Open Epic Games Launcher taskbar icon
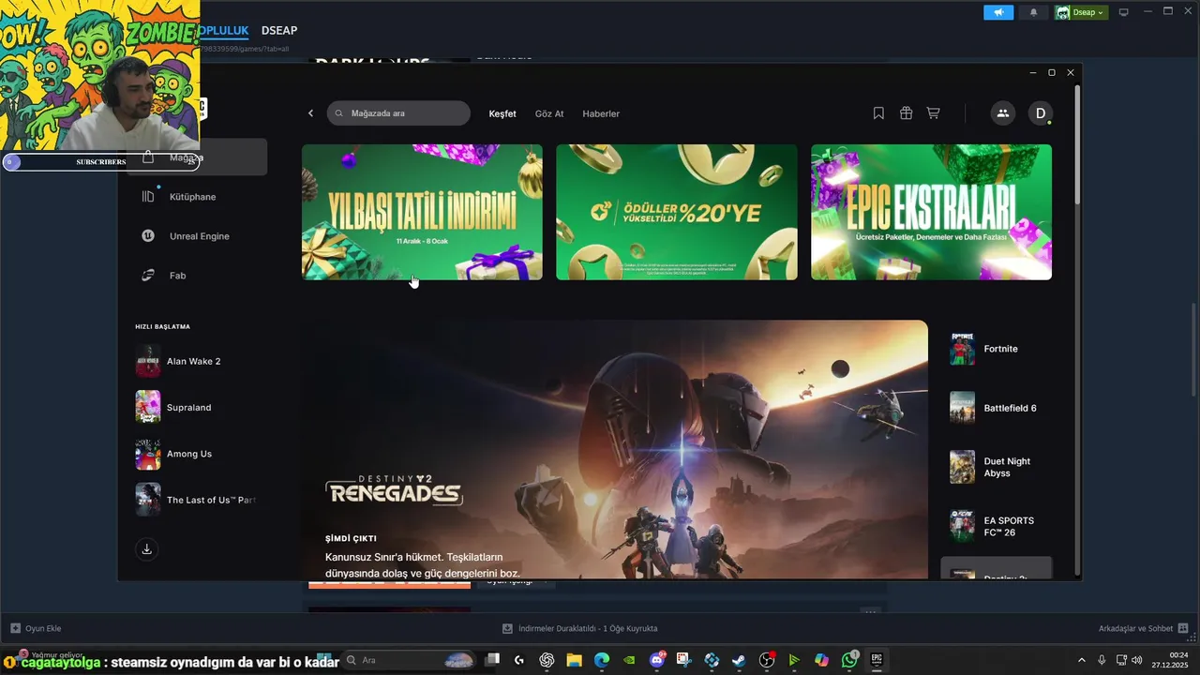 pos(877,660)
